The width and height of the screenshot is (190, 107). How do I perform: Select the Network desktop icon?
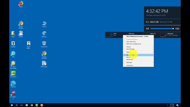44,34
